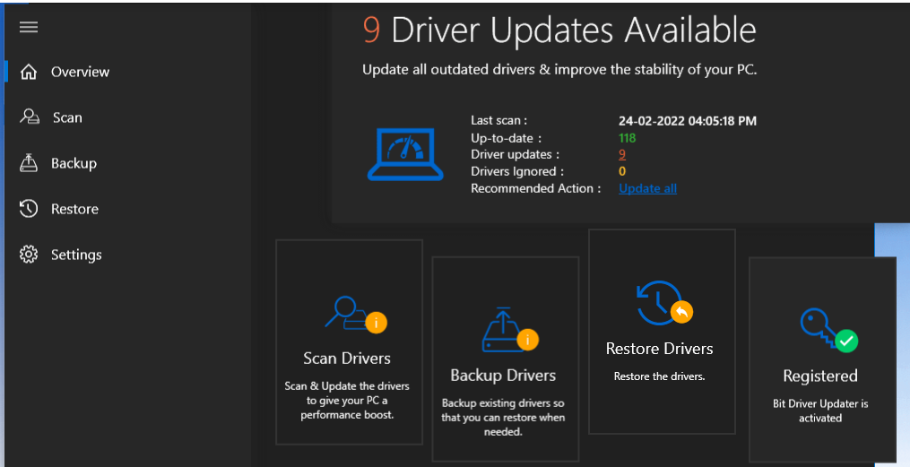Click the Settings gear icon

coord(29,255)
